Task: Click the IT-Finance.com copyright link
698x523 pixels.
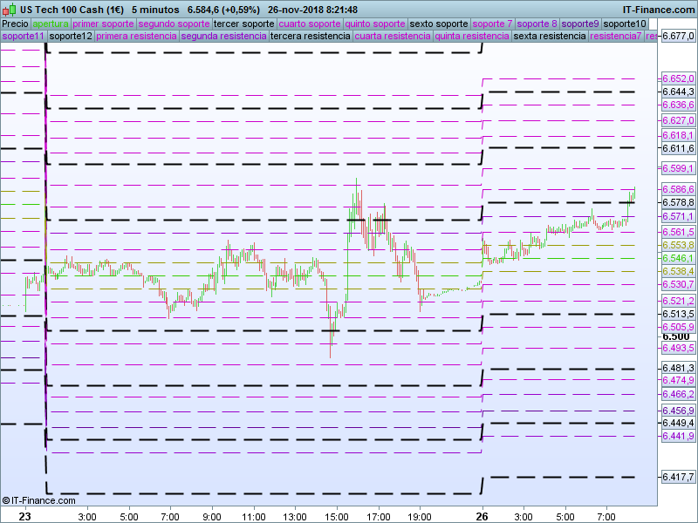Action: (38, 500)
